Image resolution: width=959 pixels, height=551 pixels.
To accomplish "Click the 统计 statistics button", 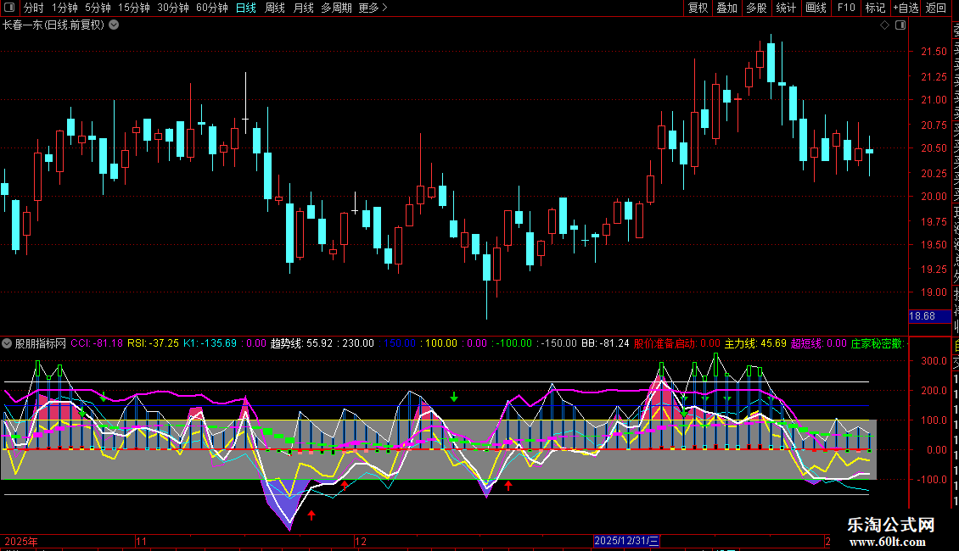I will click(x=786, y=8).
